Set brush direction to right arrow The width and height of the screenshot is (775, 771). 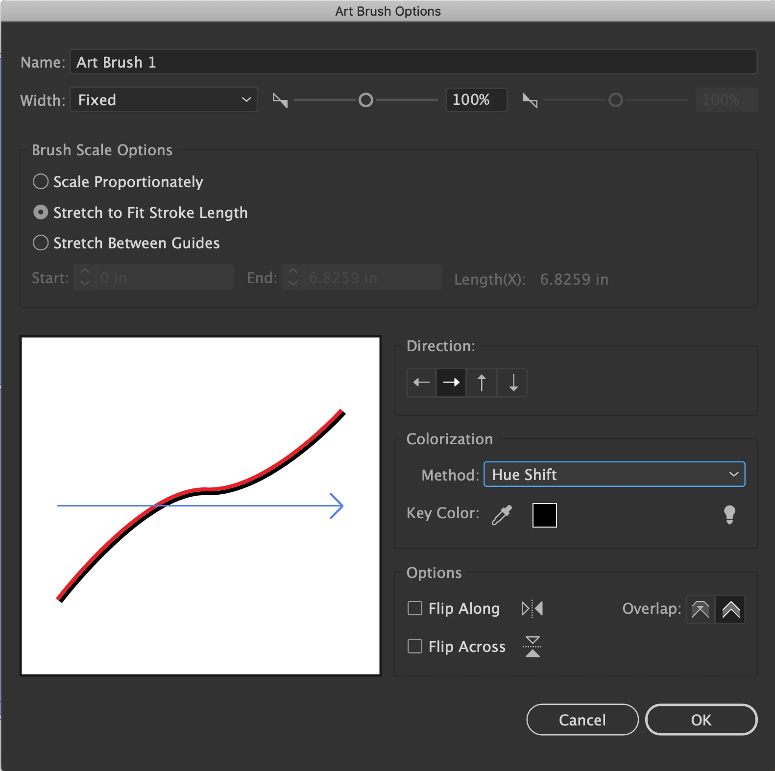pyautogui.click(x=451, y=383)
